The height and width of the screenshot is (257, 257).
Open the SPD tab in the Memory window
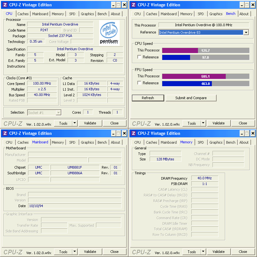200,142
